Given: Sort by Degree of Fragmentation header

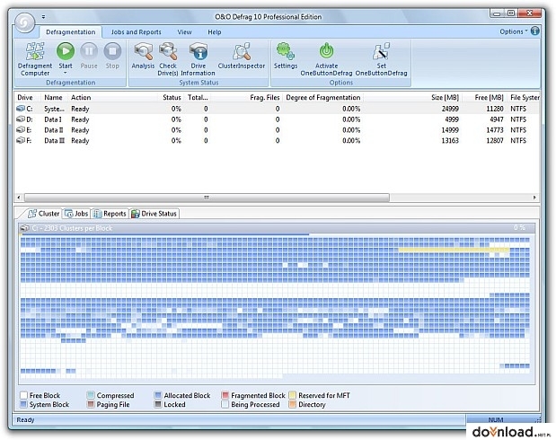Looking at the screenshot, I should [323, 98].
